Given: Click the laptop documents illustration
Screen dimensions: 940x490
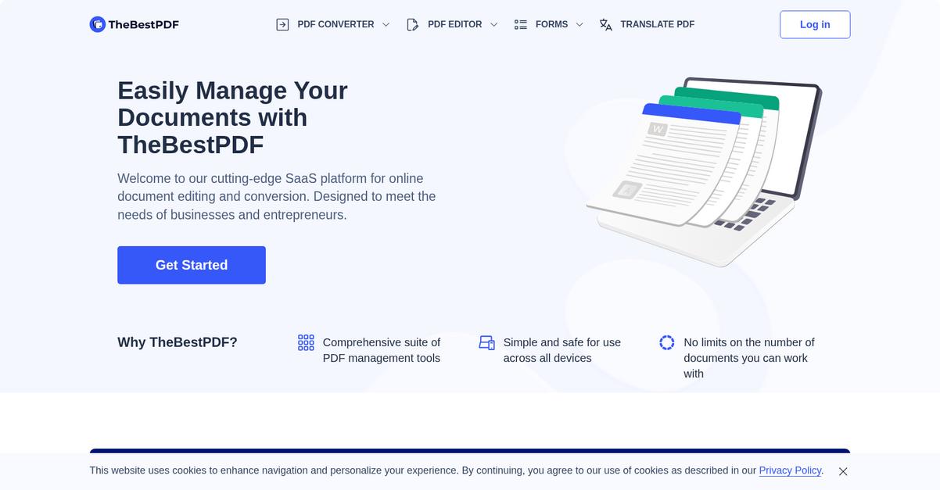Looking at the screenshot, I should coord(703,171).
